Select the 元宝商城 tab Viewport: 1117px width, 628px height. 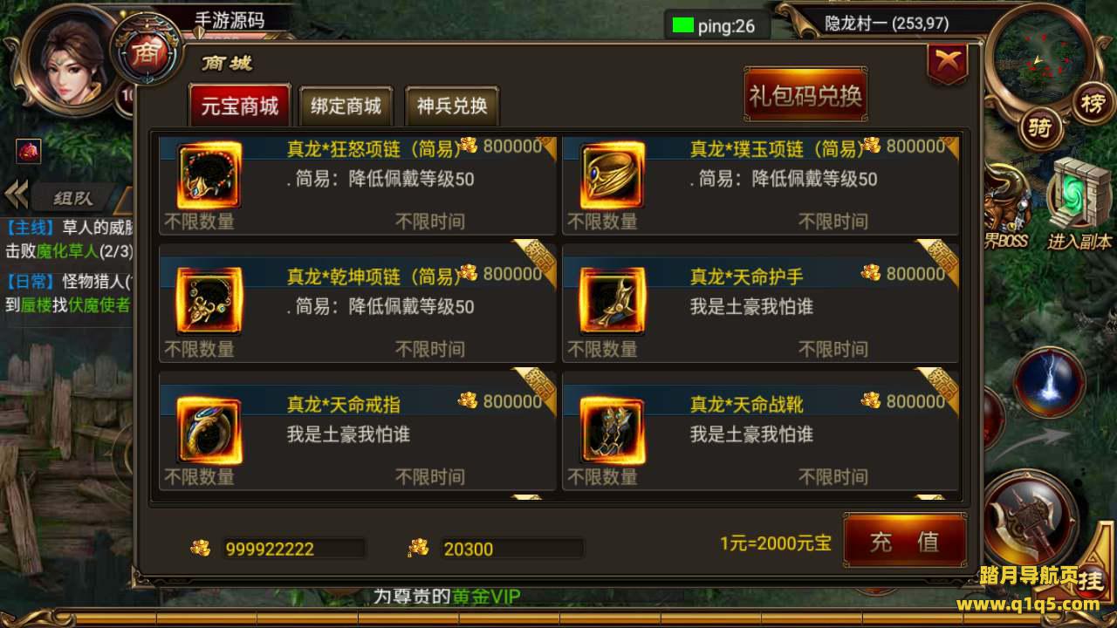(240, 106)
